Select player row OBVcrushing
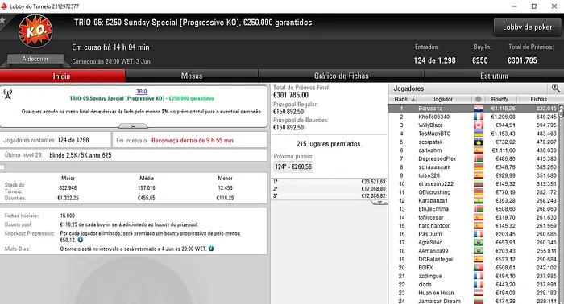Image resolution: width=564 pixels, height=304 pixels. click(x=474, y=192)
